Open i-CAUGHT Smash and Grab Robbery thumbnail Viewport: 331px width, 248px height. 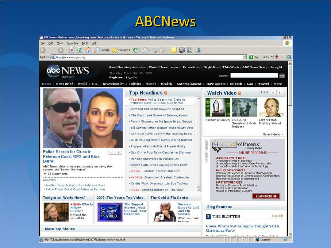tap(244, 107)
